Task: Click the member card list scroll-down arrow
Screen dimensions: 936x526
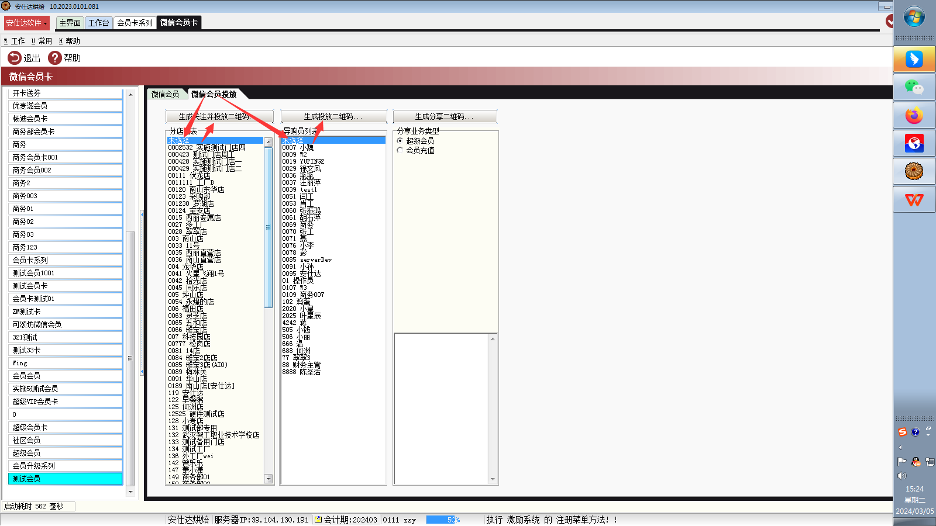Action: click(130, 492)
